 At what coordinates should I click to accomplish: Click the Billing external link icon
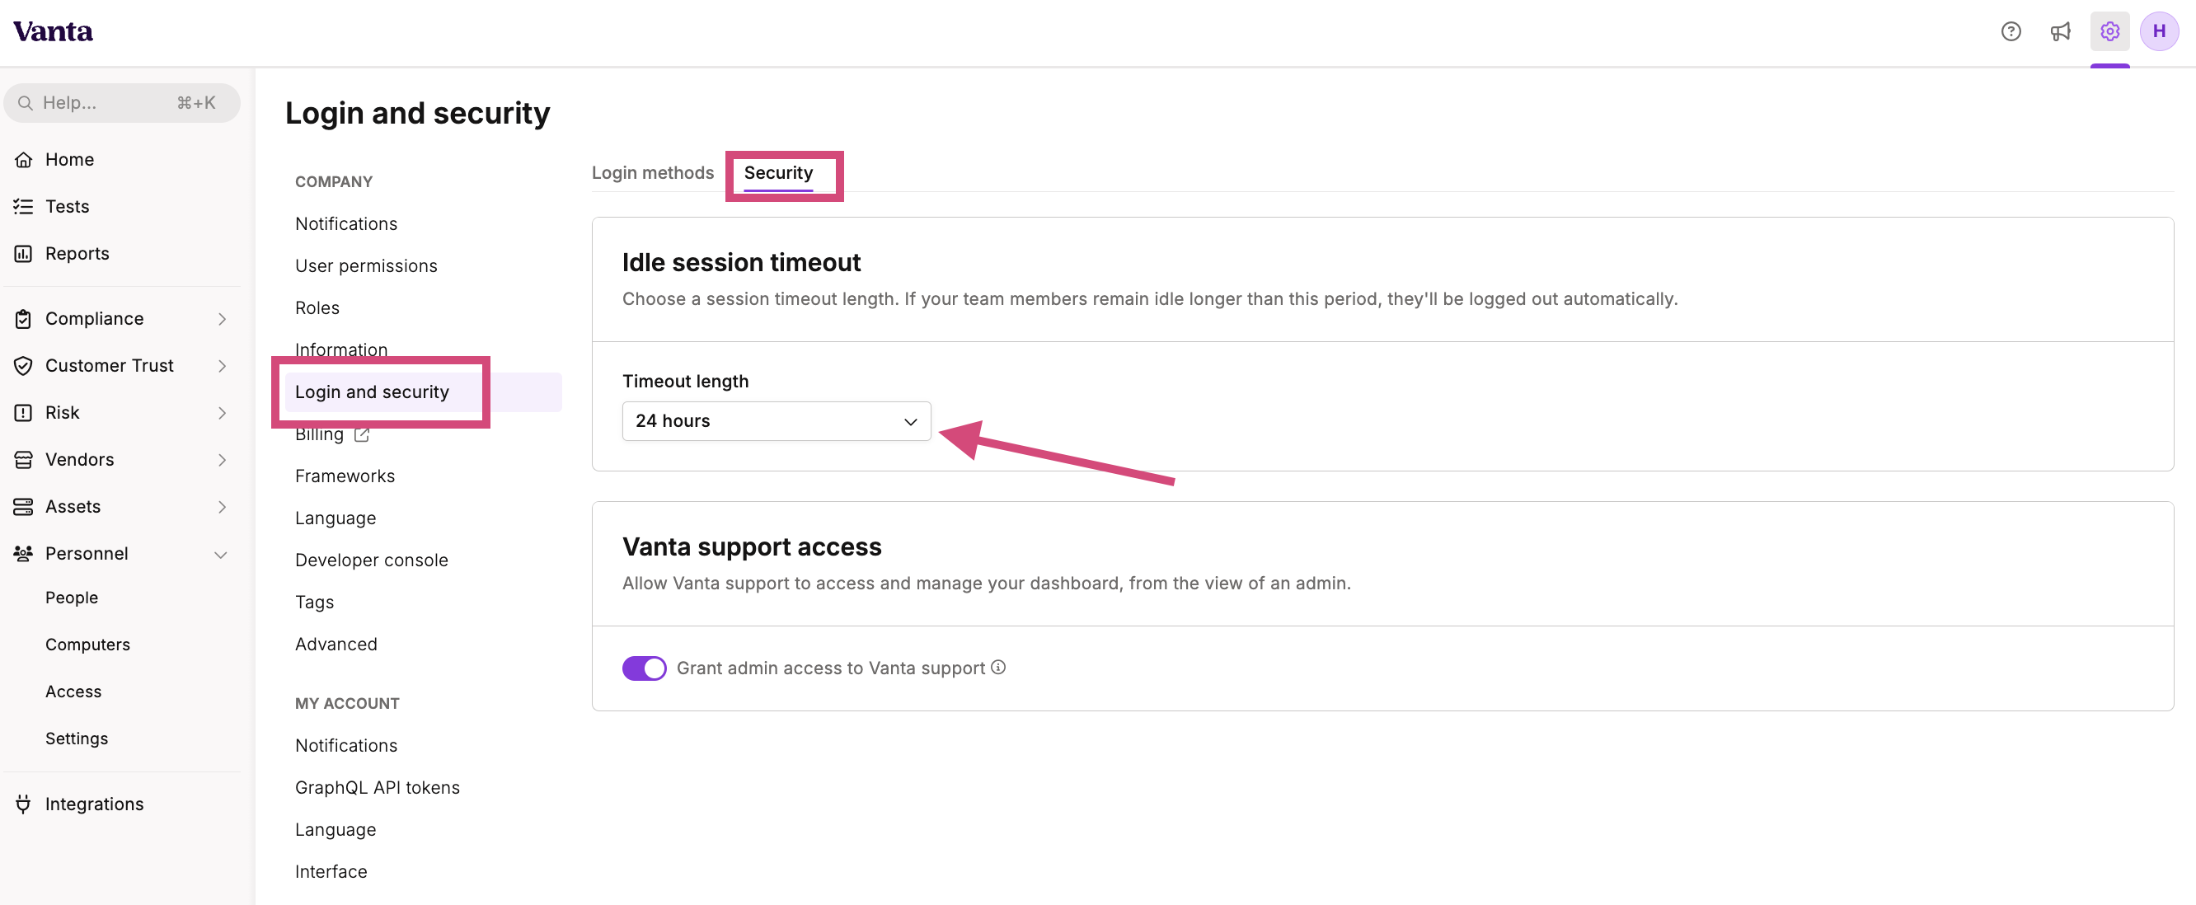pos(361,434)
